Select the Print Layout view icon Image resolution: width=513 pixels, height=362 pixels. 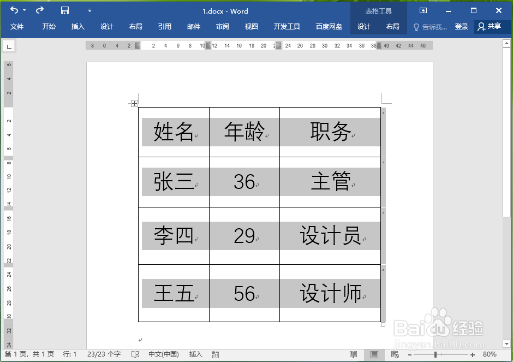373,354
